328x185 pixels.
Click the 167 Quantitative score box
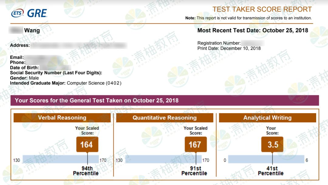point(196,144)
